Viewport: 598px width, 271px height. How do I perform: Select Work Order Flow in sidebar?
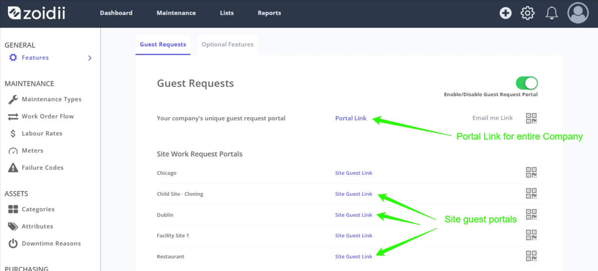[48, 116]
